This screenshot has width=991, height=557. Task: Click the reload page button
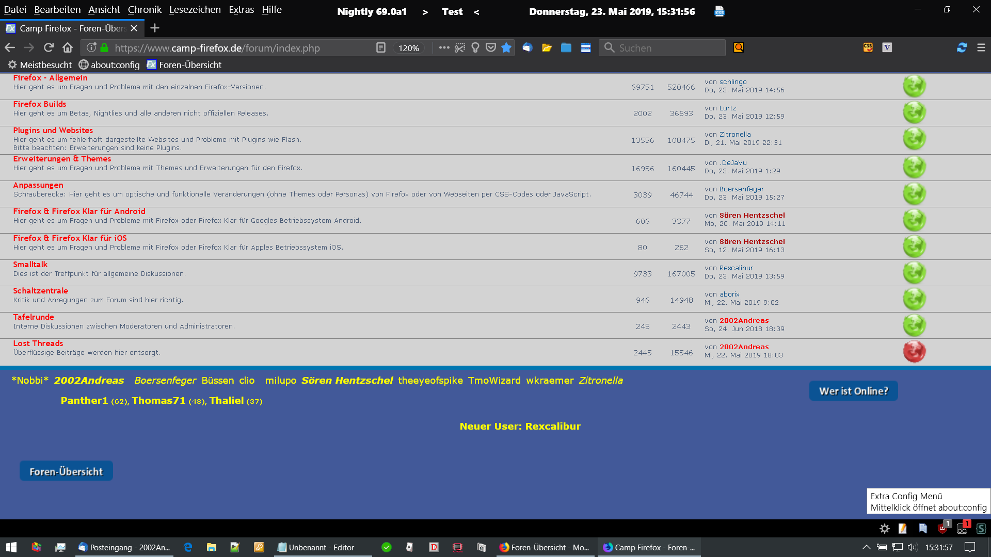[49, 48]
